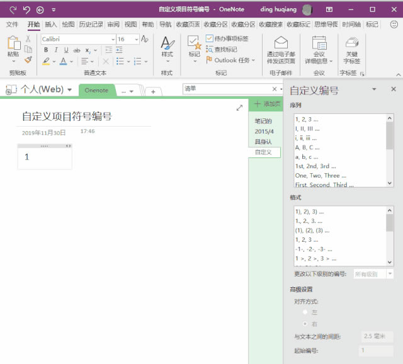This screenshot has height=364, width=403.
Task: Open the Styles gallery
Action: point(167,49)
